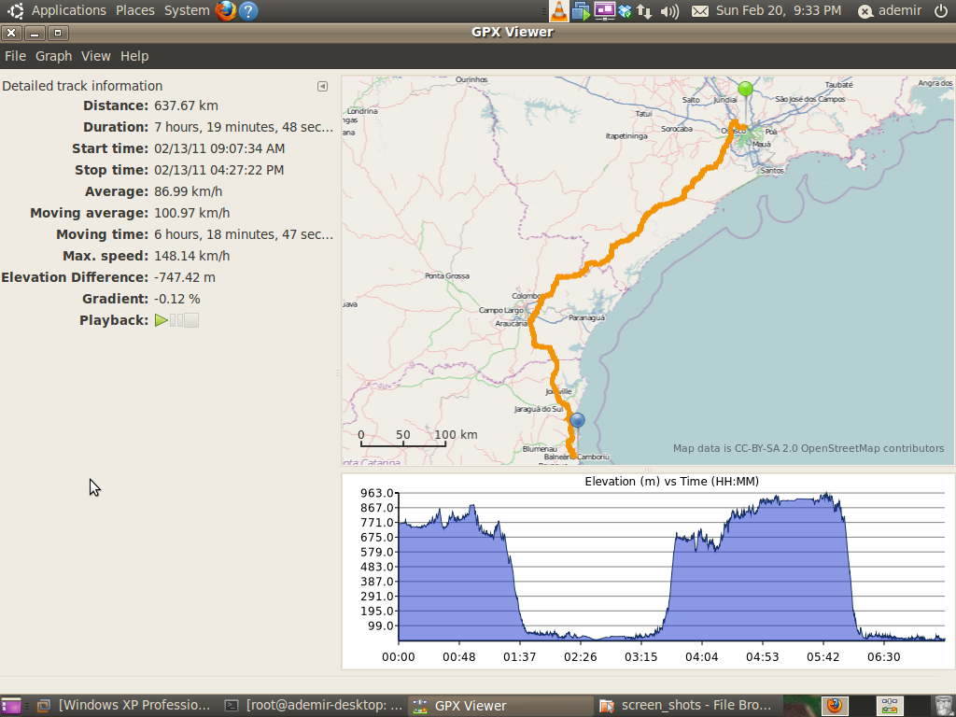Collapse the detailed track information panel
Image resolution: width=956 pixels, height=717 pixels.
coord(322,86)
